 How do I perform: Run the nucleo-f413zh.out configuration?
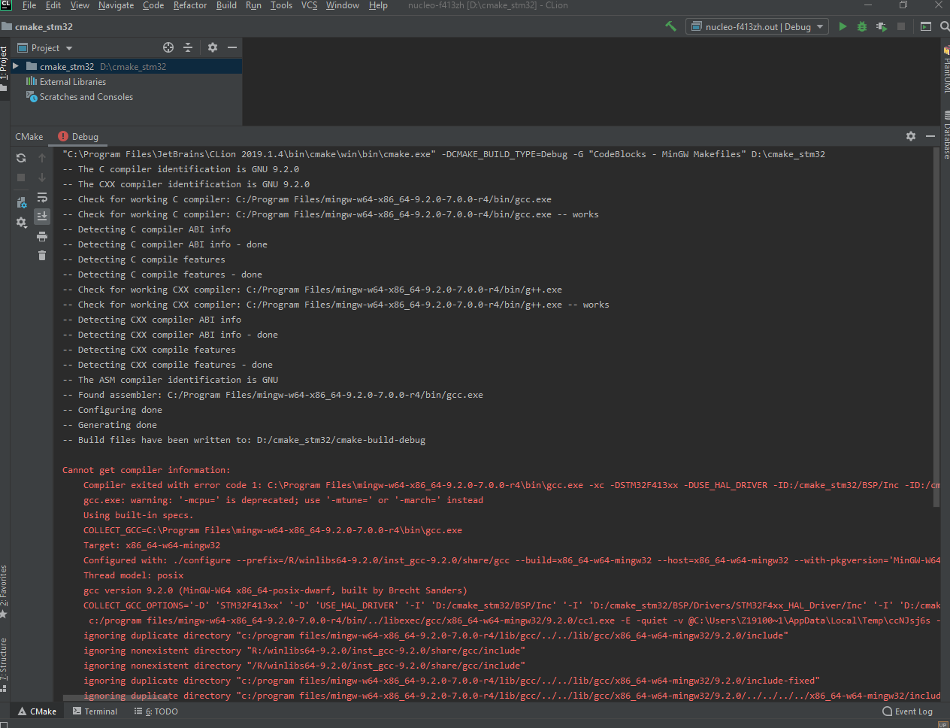pyautogui.click(x=843, y=26)
